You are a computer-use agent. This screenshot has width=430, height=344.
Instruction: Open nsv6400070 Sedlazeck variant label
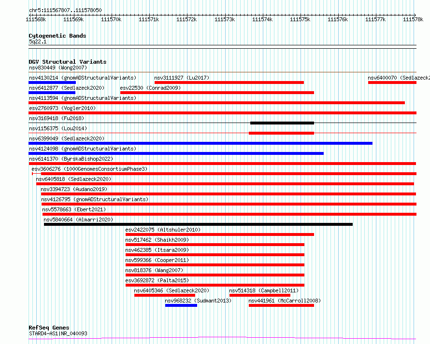point(399,78)
